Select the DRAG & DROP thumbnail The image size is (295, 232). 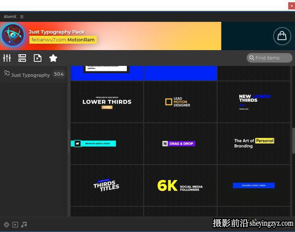[180, 144]
